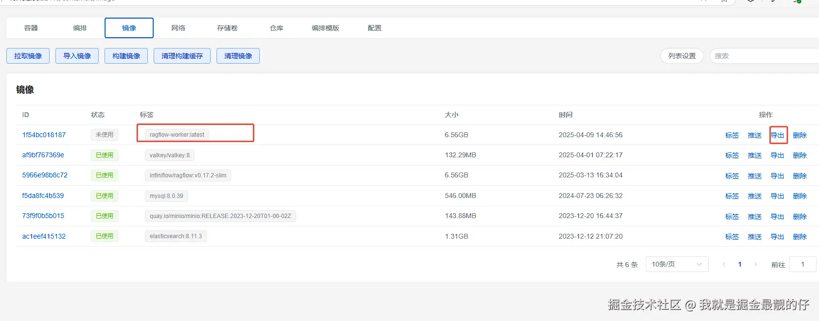Viewport: 819px width, 321px height.
Task: Click 删除 for minio row
Action: [x=800, y=217]
